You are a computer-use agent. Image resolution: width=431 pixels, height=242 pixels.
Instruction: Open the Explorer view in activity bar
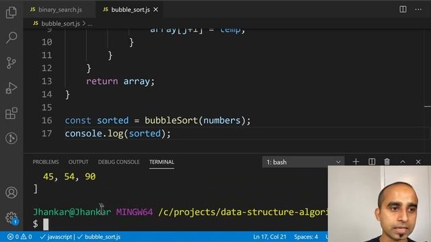coord(11,12)
